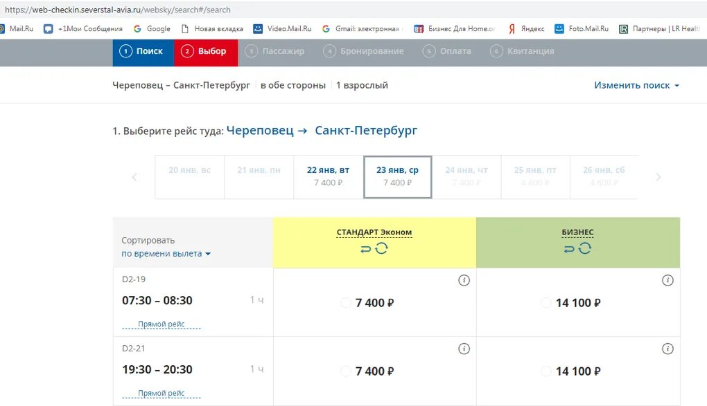Select the 20 янв, вс date
707x406 pixels.
tap(190, 177)
